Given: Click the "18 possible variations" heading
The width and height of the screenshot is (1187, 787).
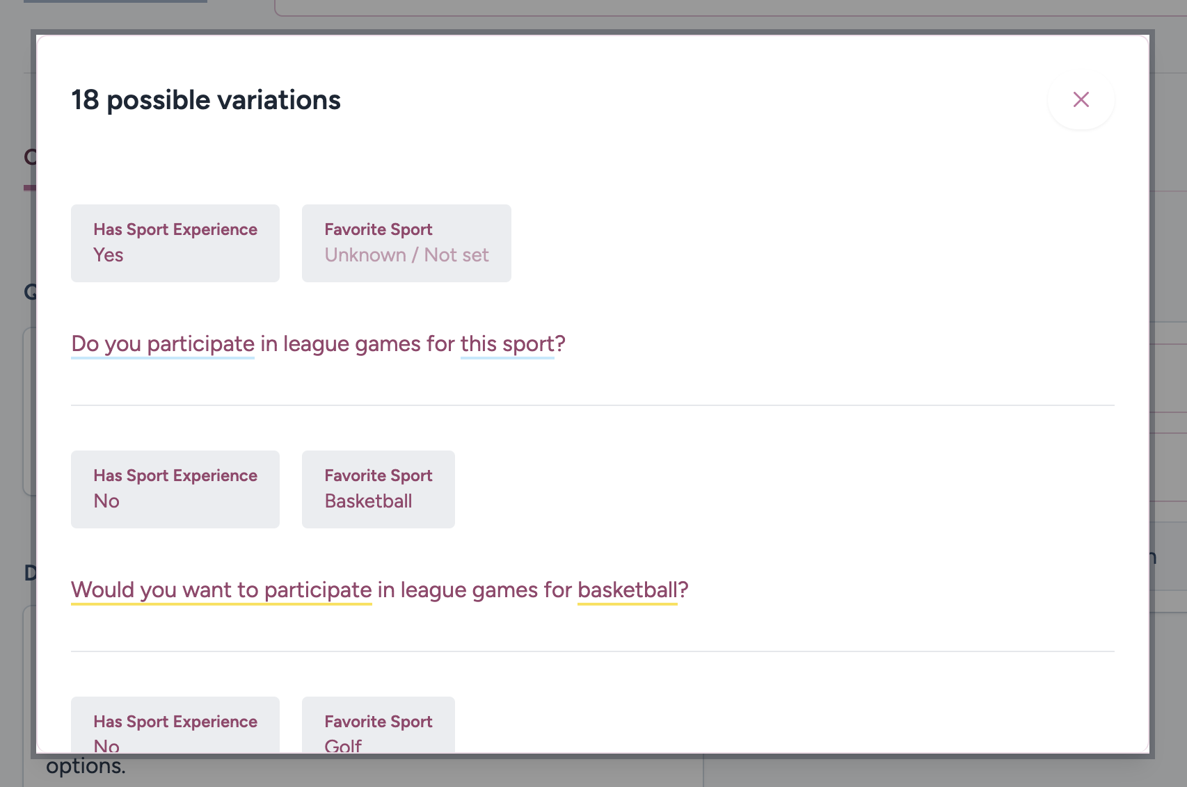Looking at the screenshot, I should pyautogui.click(x=206, y=100).
